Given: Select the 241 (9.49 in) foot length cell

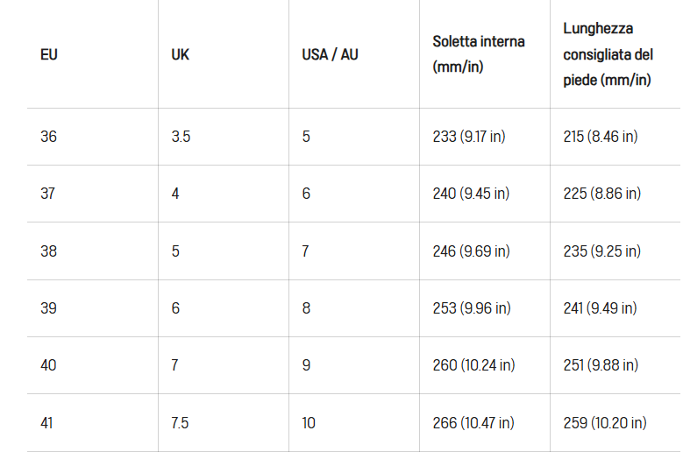Looking at the screenshot, I should pyautogui.click(x=600, y=308).
